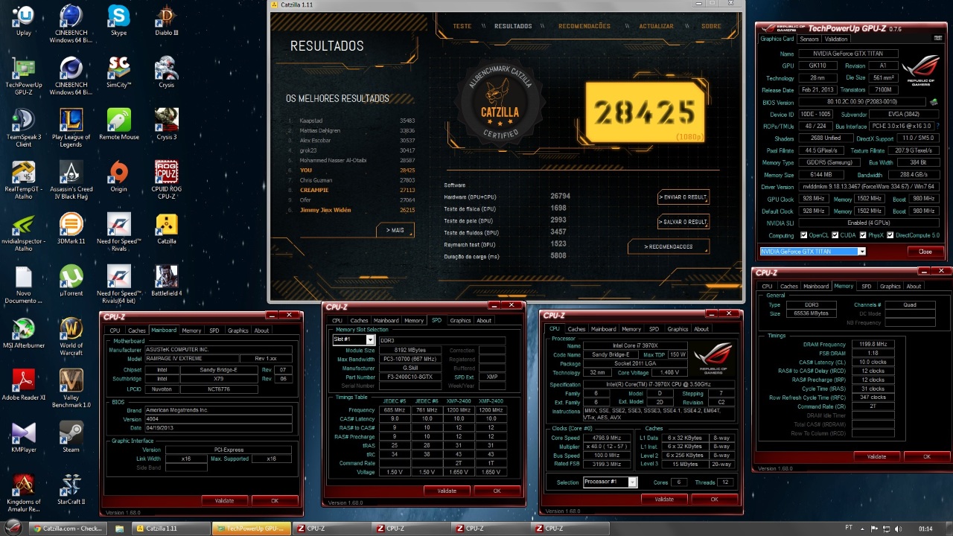This screenshot has height=536, width=953.
Task: Click ENVIAR O RESULT. button
Action: click(x=683, y=197)
